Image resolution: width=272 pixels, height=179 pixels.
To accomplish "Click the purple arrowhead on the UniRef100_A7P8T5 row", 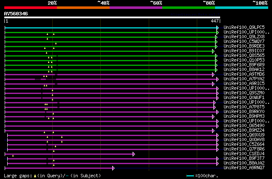I will click(215, 108).
